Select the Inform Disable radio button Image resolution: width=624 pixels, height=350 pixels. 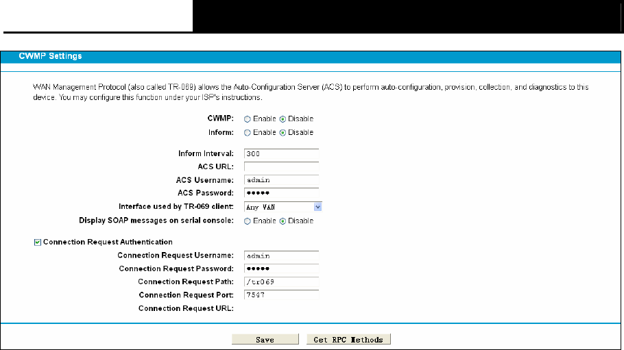[283, 133]
